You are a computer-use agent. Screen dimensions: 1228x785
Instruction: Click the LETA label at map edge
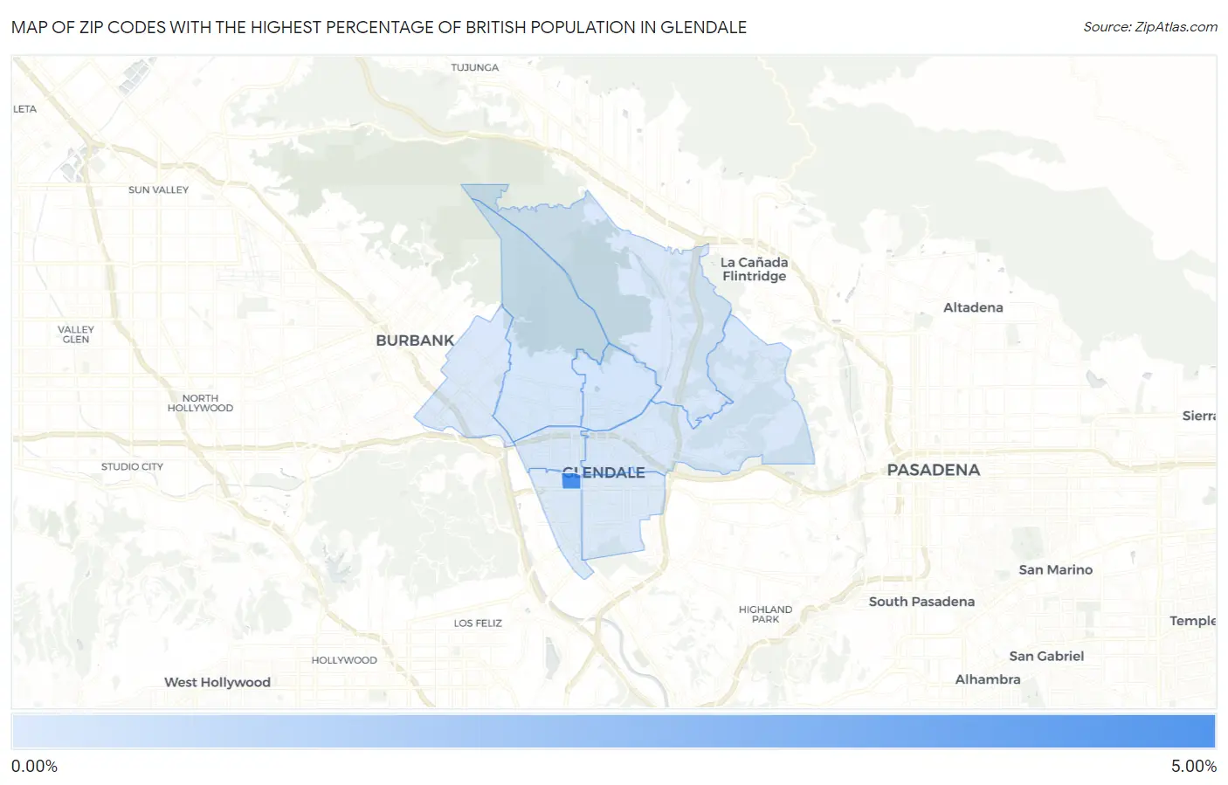click(x=24, y=109)
